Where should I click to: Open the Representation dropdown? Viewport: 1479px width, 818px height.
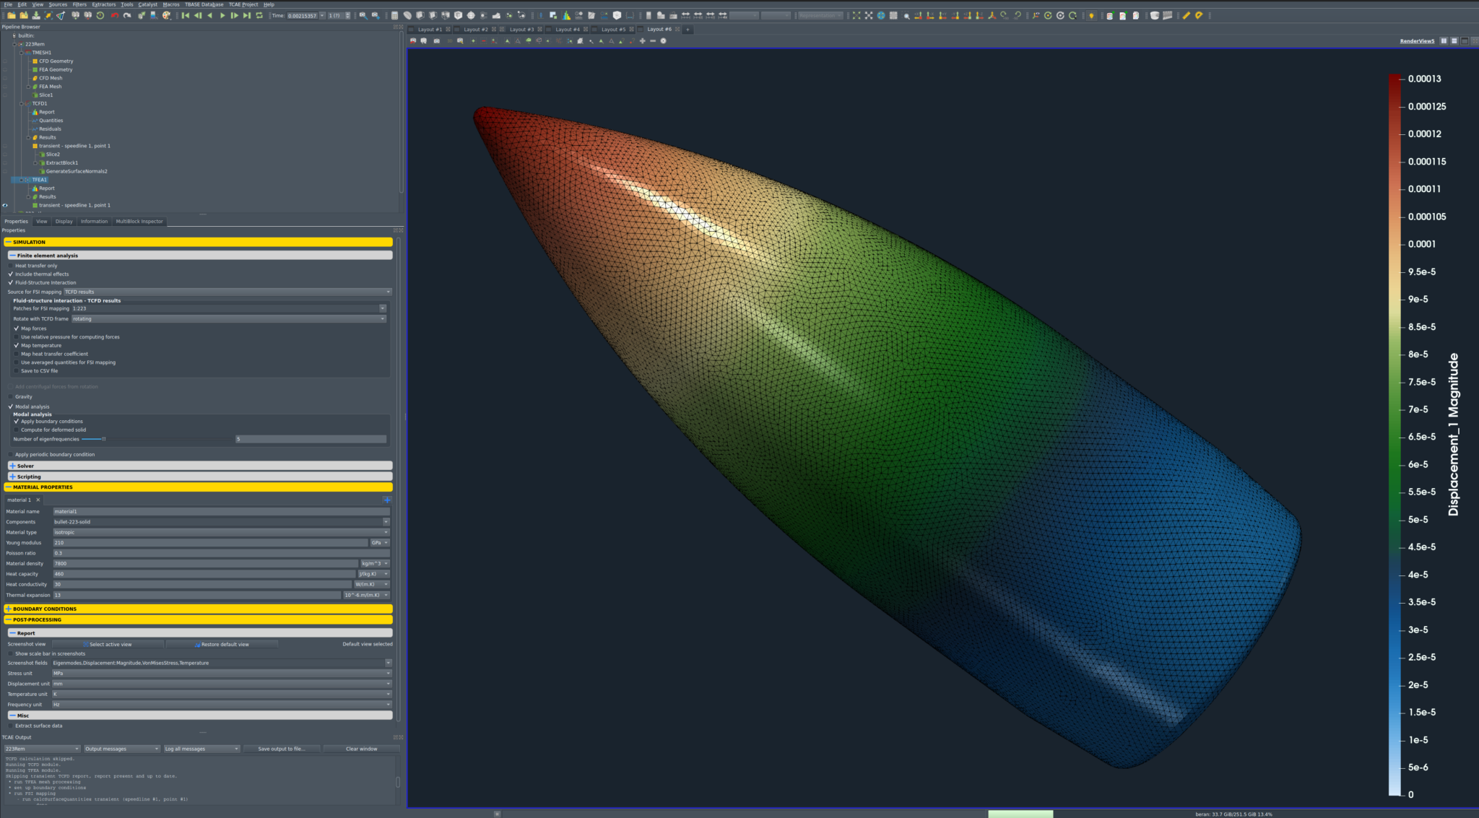(x=821, y=15)
